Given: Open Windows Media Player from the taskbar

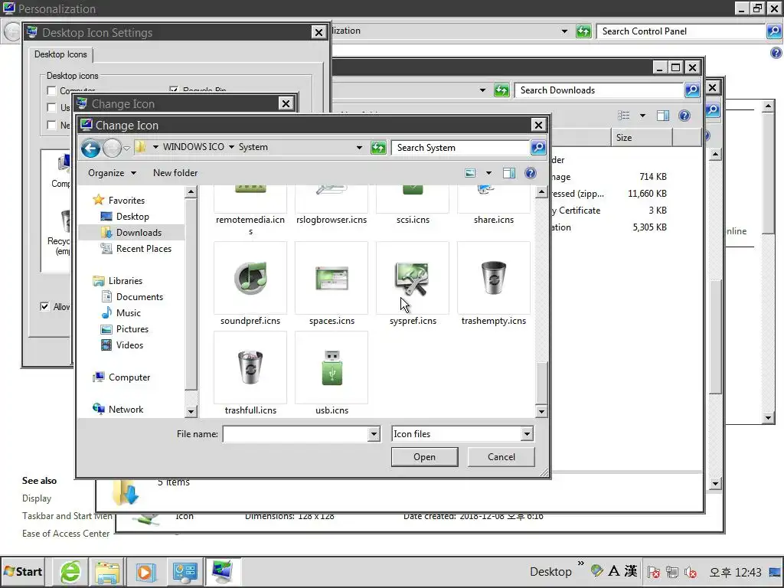Looking at the screenshot, I should [145, 572].
